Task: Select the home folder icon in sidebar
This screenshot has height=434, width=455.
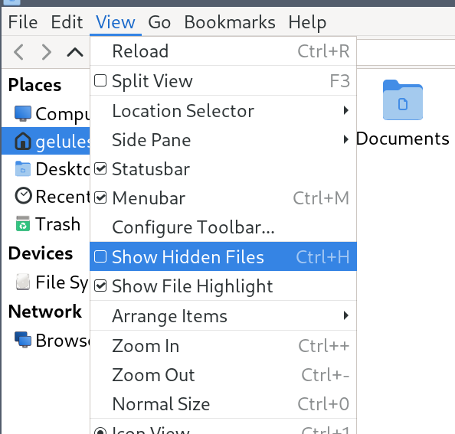Action: [x=23, y=141]
